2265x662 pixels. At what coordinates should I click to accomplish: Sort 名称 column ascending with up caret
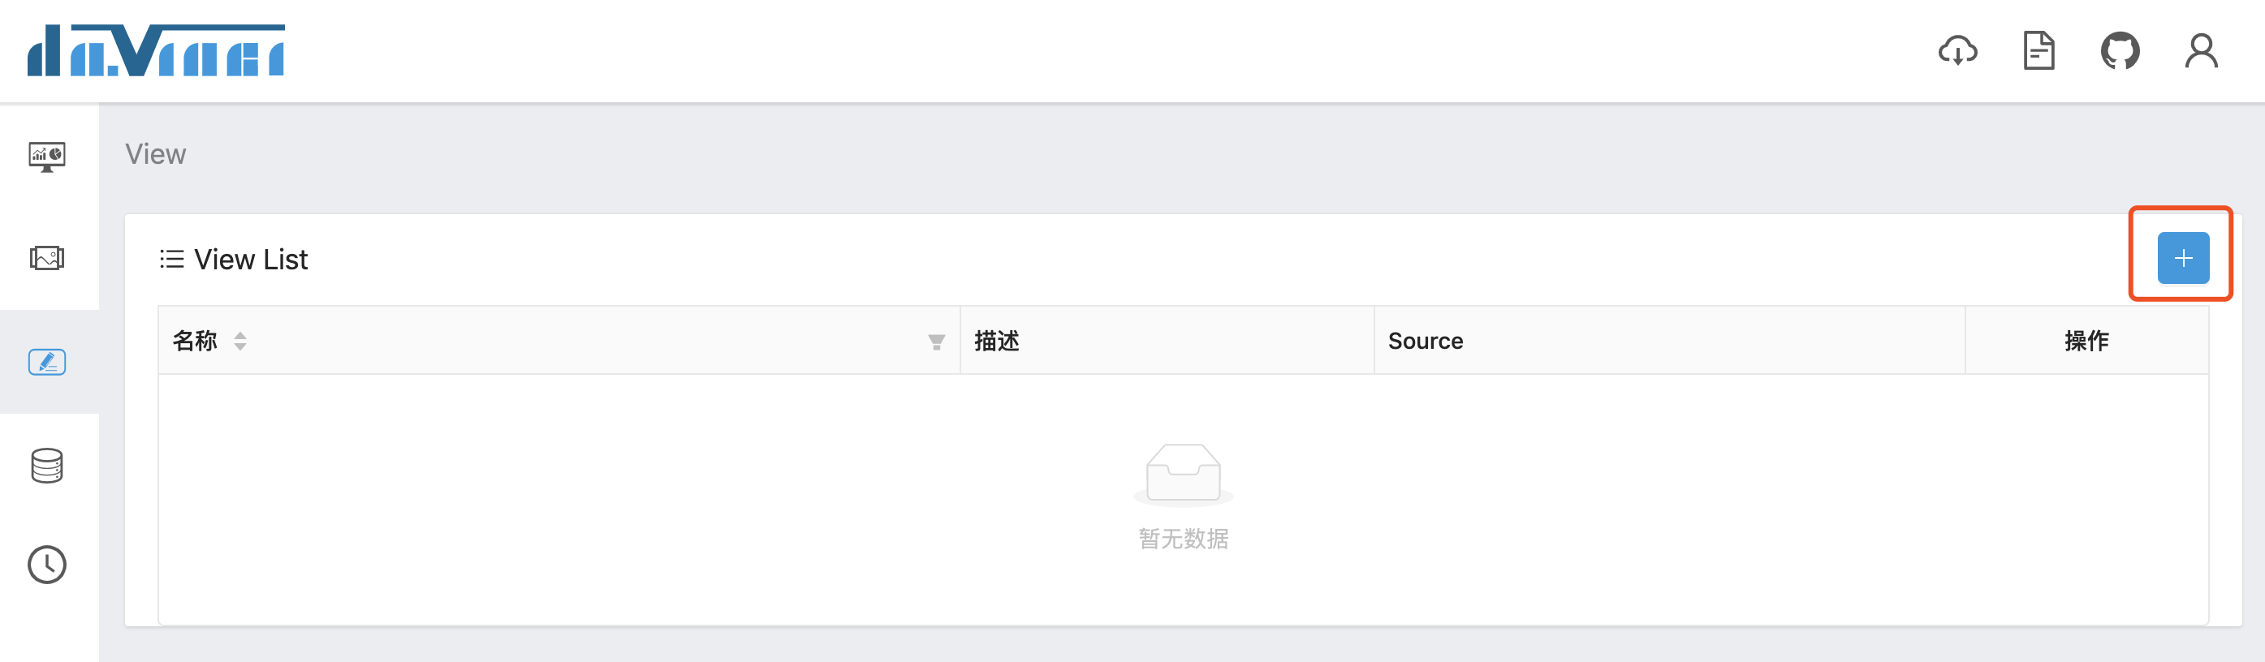click(x=240, y=334)
